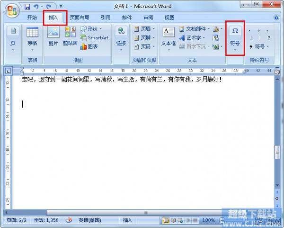Insert the 、 enumeration comma symbol
Viewport: 284px width, 228px height.
point(267,30)
